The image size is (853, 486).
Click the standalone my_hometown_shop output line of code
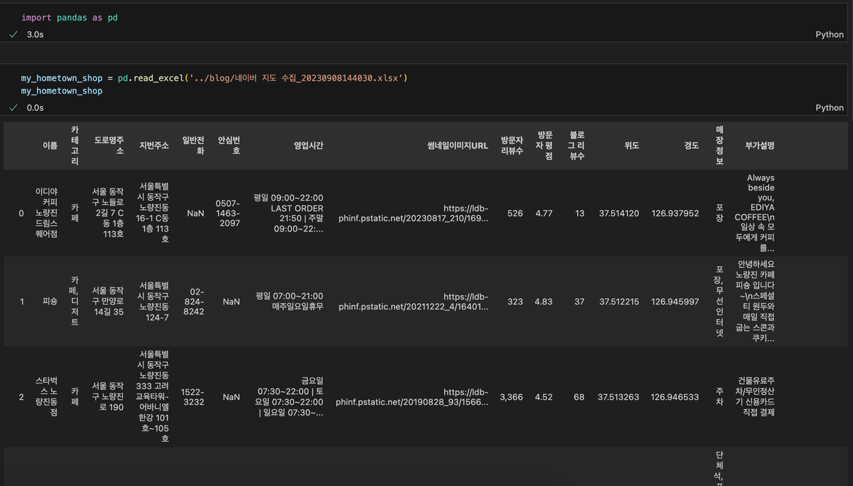(61, 91)
